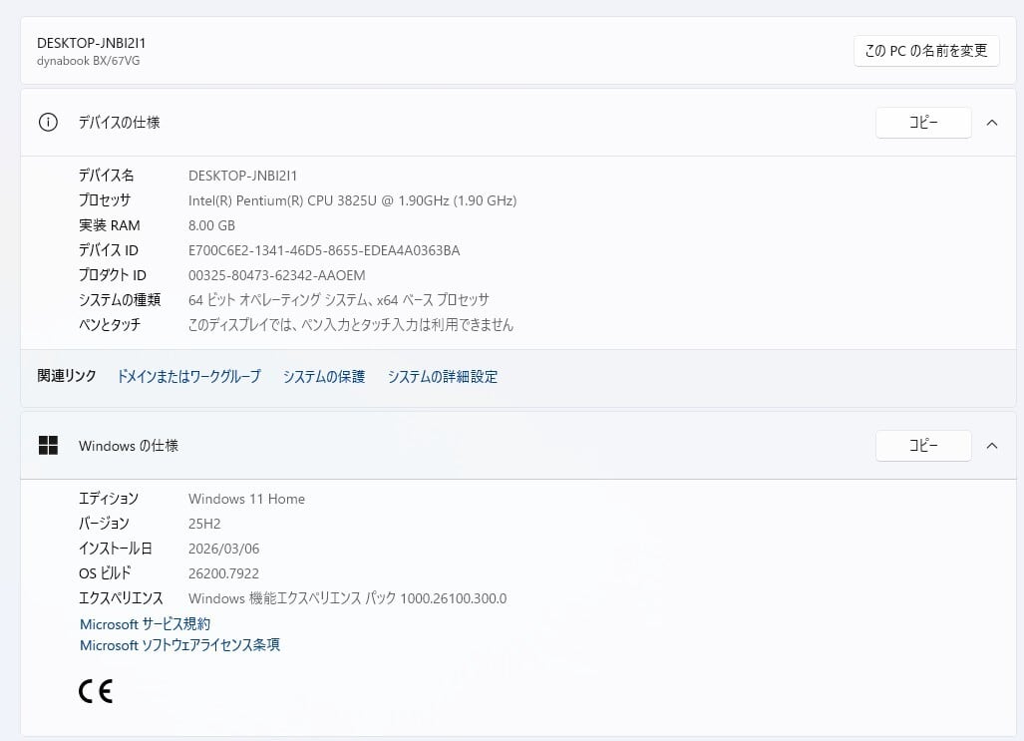Image resolution: width=1024 pixels, height=741 pixels.
Task: Click the インストール日 label
Action: click(116, 549)
